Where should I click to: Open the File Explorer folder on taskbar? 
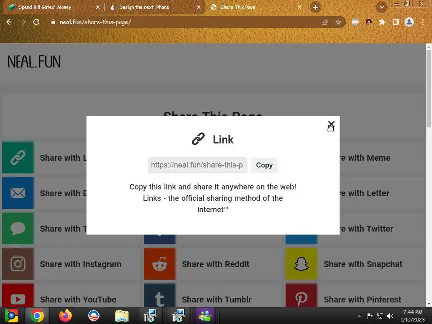(122, 316)
